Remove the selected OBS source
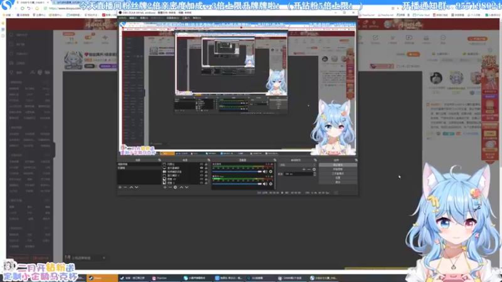The width and height of the screenshot is (502, 282). [x=170, y=187]
